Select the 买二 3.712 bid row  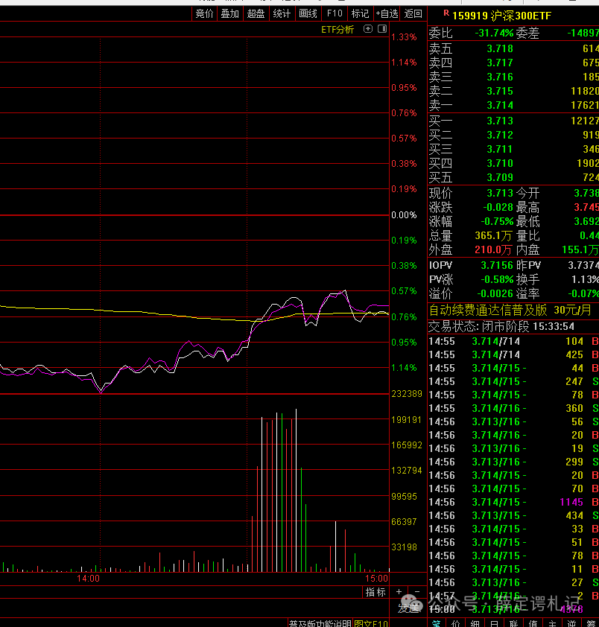[513, 135]
